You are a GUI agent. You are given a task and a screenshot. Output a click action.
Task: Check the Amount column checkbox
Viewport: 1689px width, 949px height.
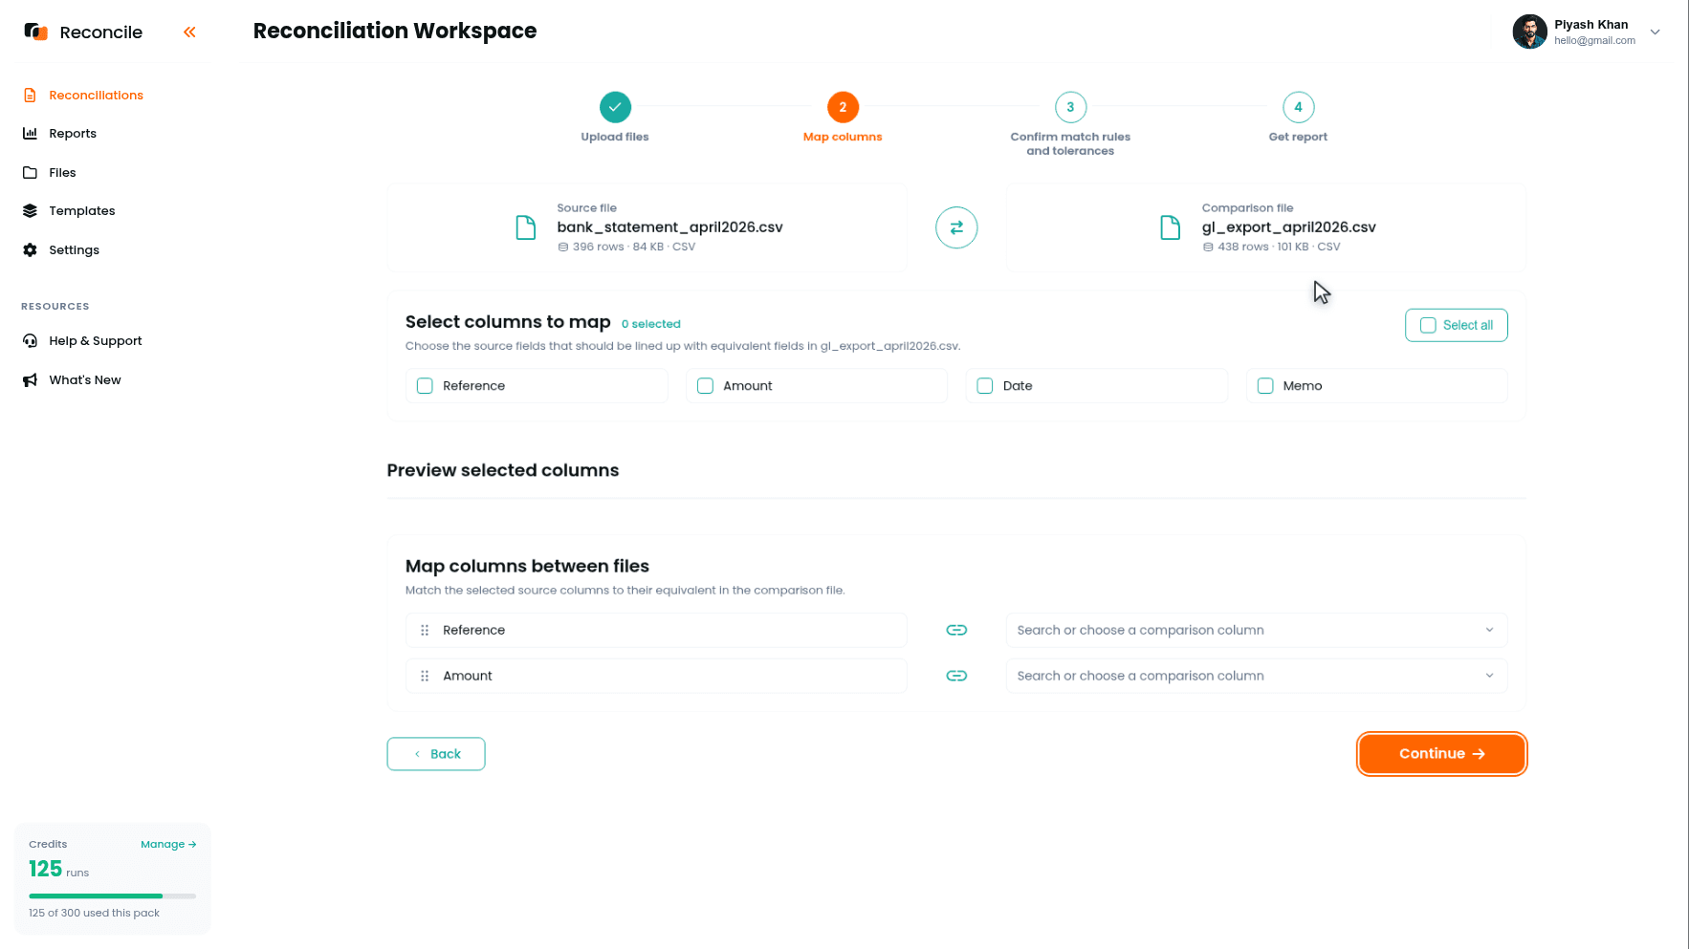tap(706, 386)
